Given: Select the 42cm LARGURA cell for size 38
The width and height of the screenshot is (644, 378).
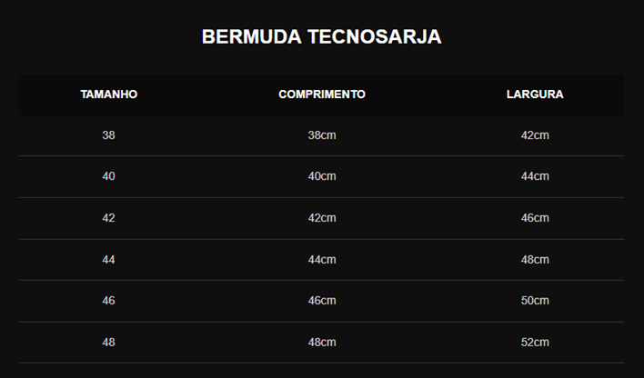Looking at the screenshot, I should coord(535,135).
